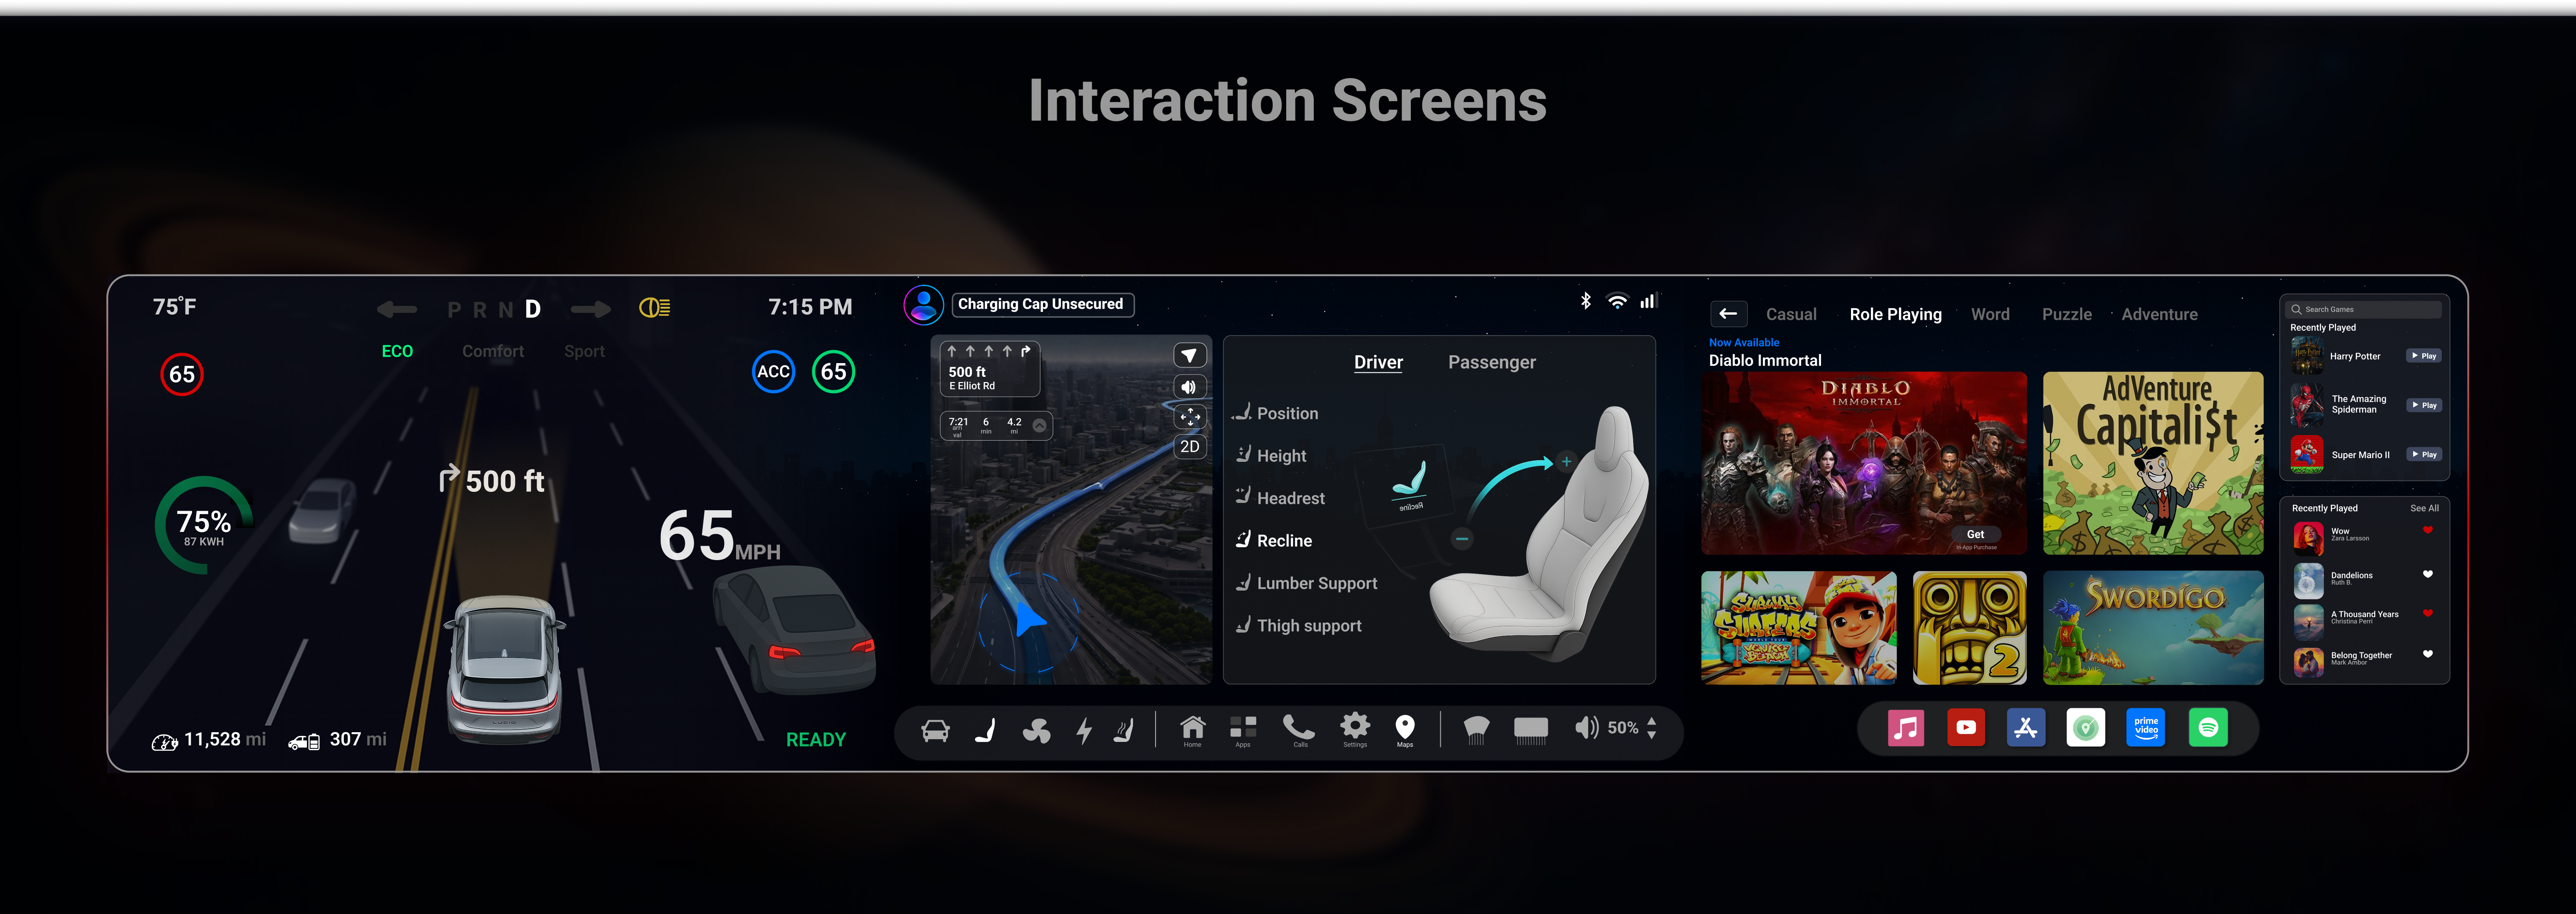Launch Prime Video app

click(2146, 727)
